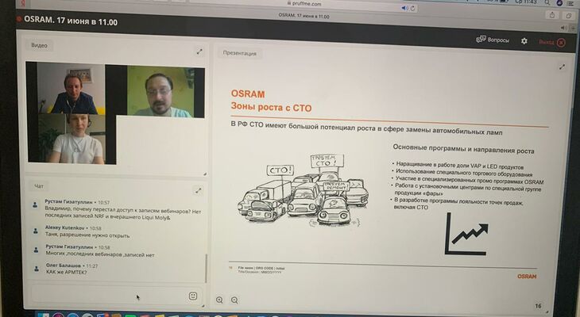The height and width of the screenshot is (317, 580).
Task: Open the Вопросы questions panel
Action: [493, 40]
